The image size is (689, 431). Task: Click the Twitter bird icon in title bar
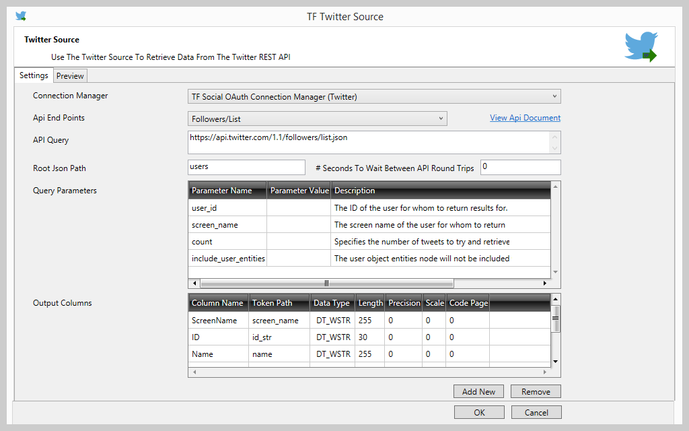point(21,16)
